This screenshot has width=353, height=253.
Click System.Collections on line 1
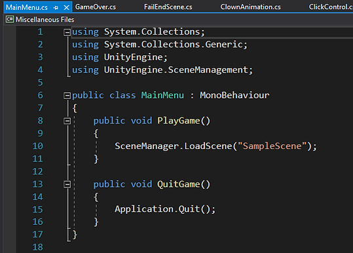(152, 31)
